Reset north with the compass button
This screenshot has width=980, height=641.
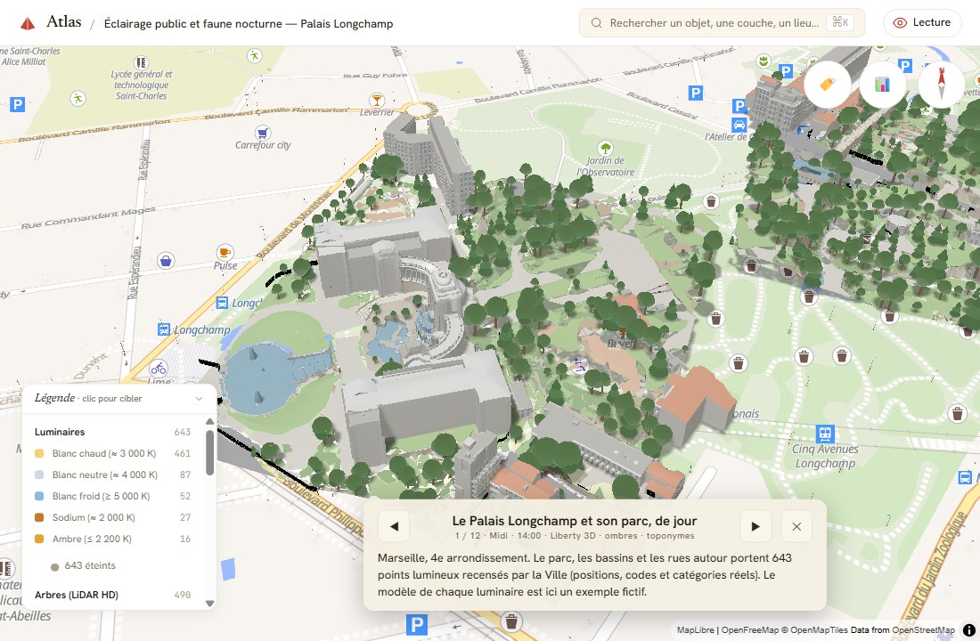coord(941,85)
